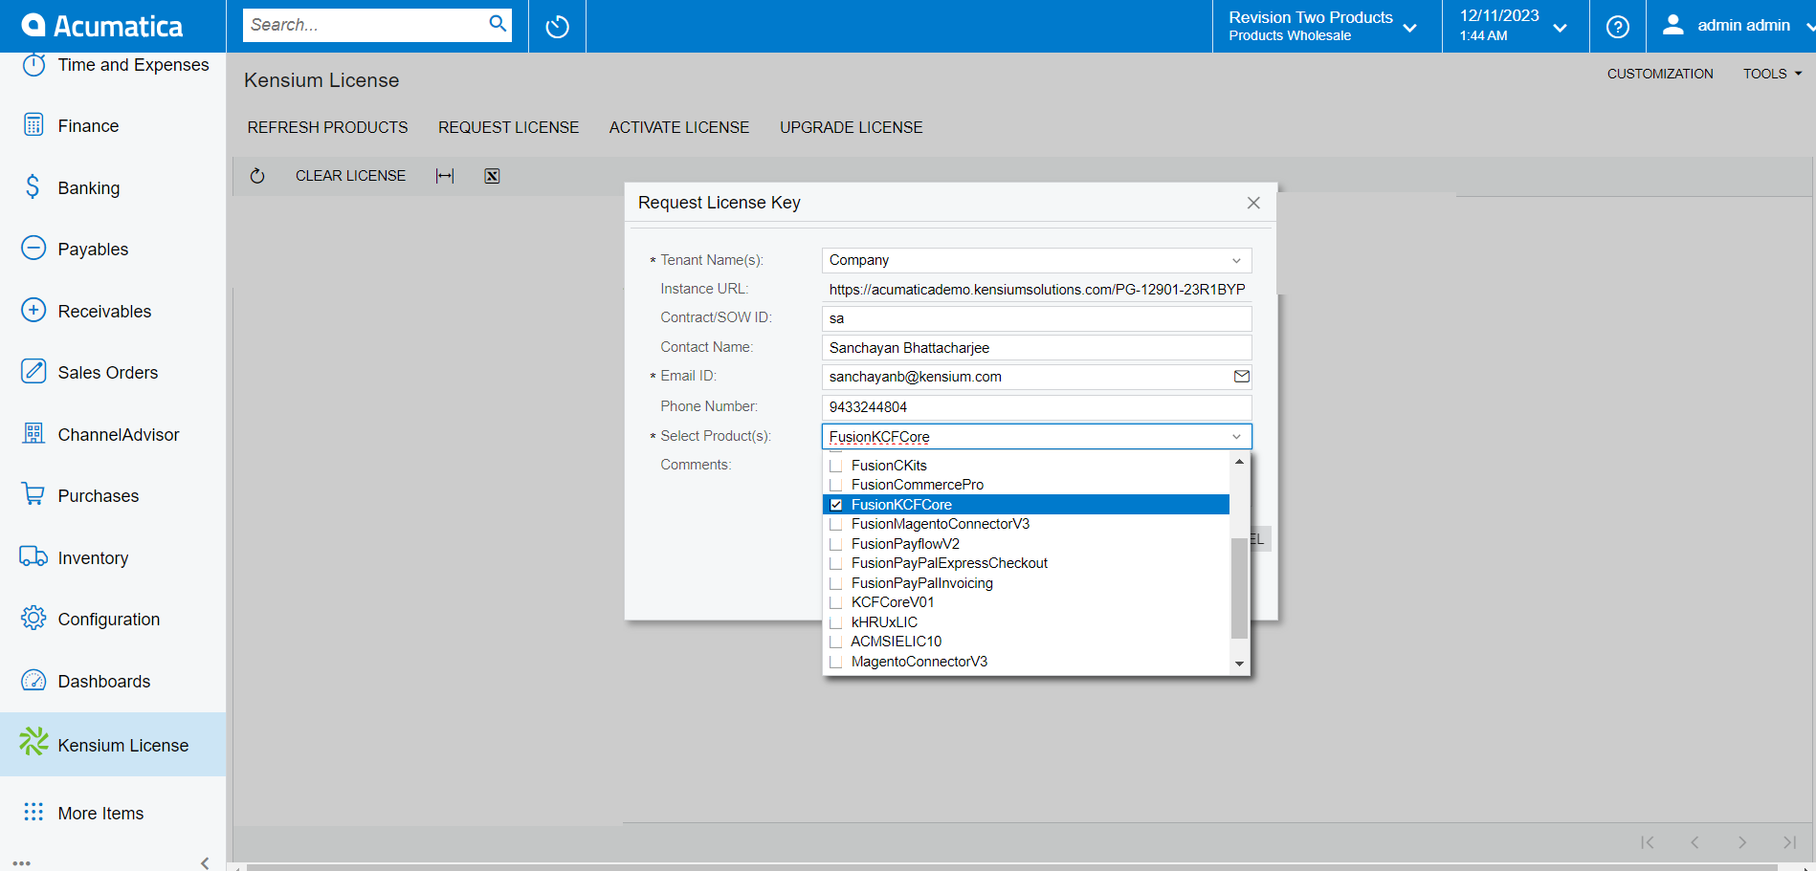
Task: Open the Banking dollar icon
Action: pos(33,187)
